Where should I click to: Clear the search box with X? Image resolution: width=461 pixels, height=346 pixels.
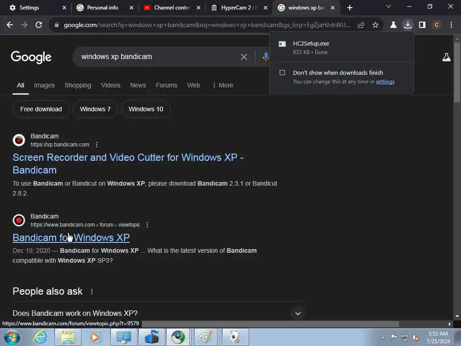click(244, 57)
